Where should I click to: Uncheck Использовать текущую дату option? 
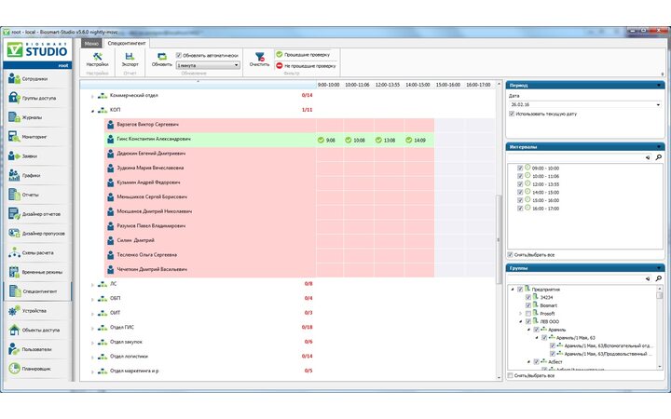pos(512,114)
